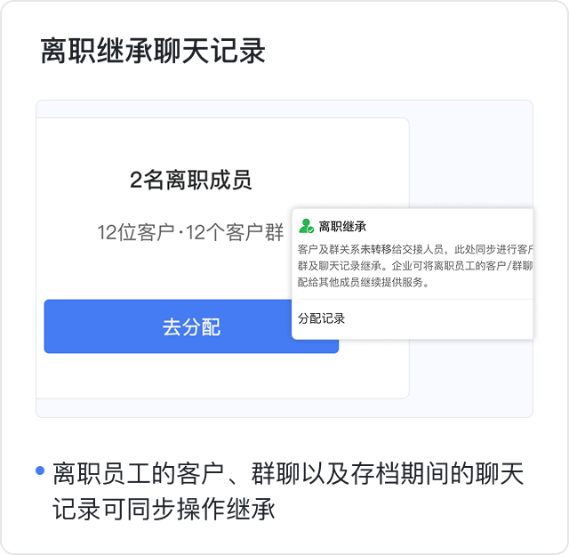Image resolution: width=569 pixels, height=555 pixels.
Task: Click the 同步操作 text in the description
Action: click(176, 509)
